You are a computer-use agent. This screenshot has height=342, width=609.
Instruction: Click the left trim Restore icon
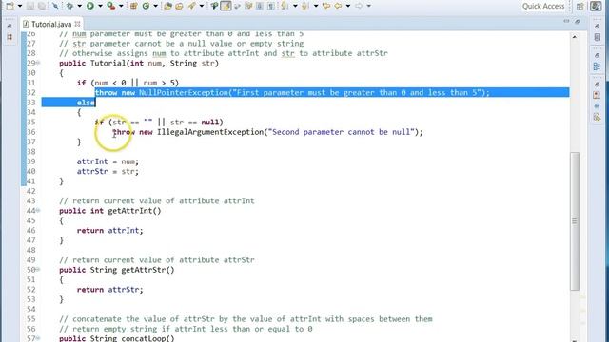pos(10,27)
